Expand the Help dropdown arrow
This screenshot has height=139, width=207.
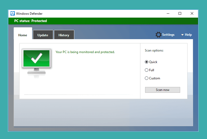183,35
